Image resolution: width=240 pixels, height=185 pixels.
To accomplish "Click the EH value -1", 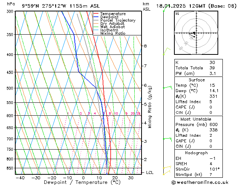I will coord(213,158).
